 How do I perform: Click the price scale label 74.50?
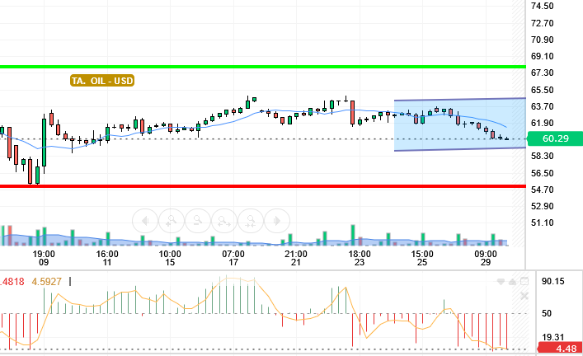pyautogui.click(x=542, y=6)
